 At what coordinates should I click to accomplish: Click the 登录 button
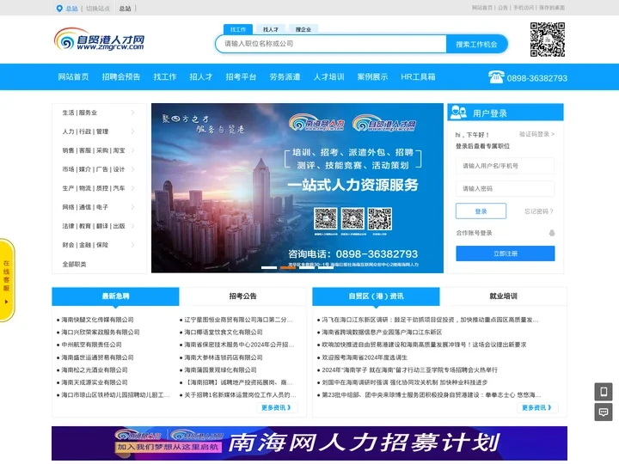click(481, 211)
